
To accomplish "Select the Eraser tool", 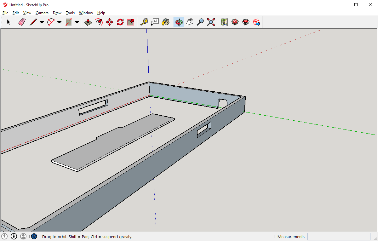I will pyautogui.click(x=22, y=22).
